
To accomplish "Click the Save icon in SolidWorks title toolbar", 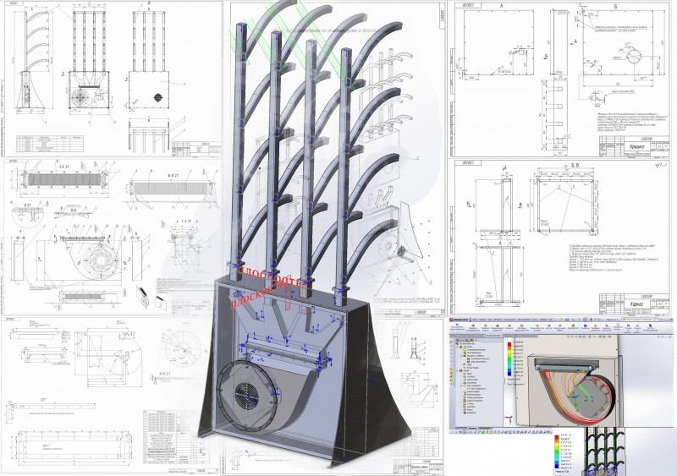I will click(567, 320).
